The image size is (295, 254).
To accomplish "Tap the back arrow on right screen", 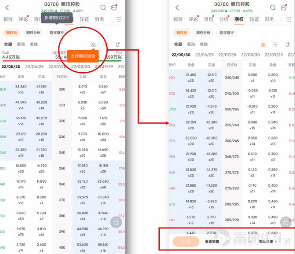I will click(177, 8).
